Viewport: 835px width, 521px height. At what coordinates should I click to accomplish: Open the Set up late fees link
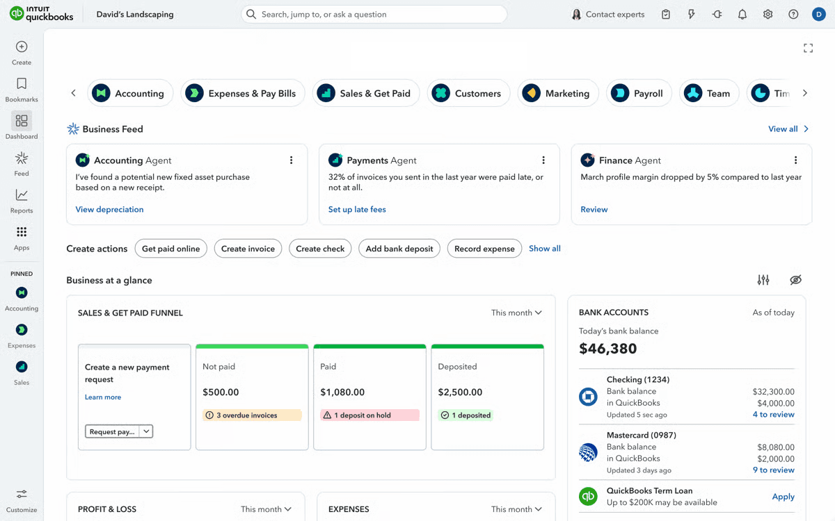point(357,210)
